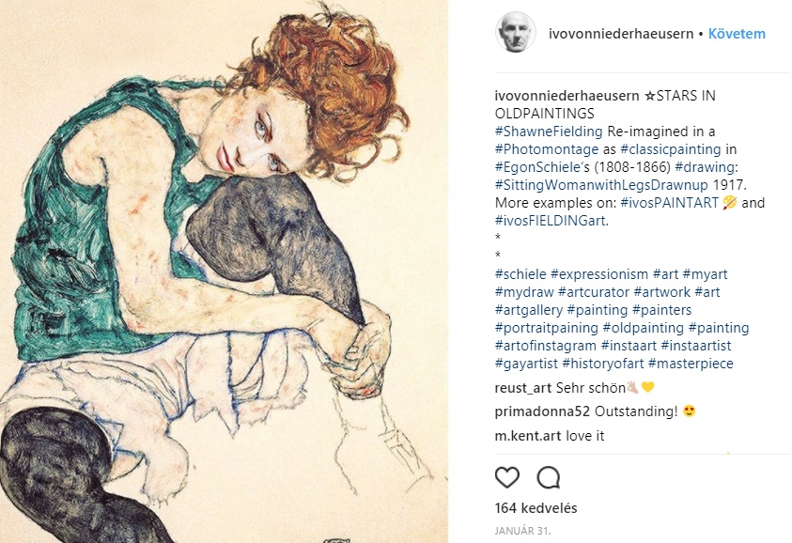
Task: View commenter primadonna52's profile
Action: [542, 411]
